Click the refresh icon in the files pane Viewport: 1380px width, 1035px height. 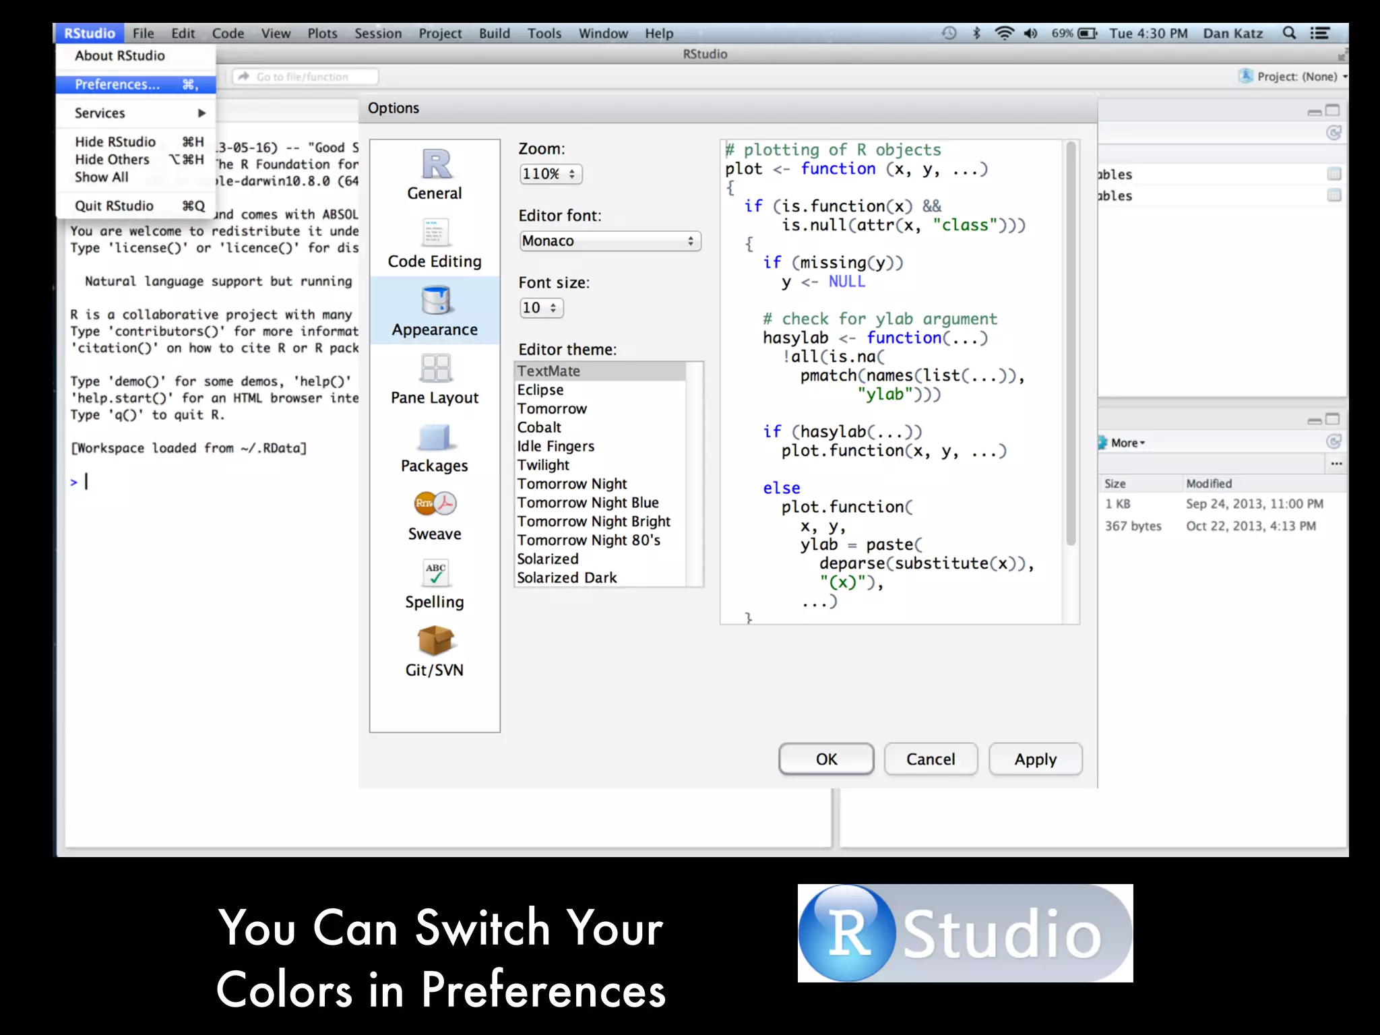point(1333,441)
